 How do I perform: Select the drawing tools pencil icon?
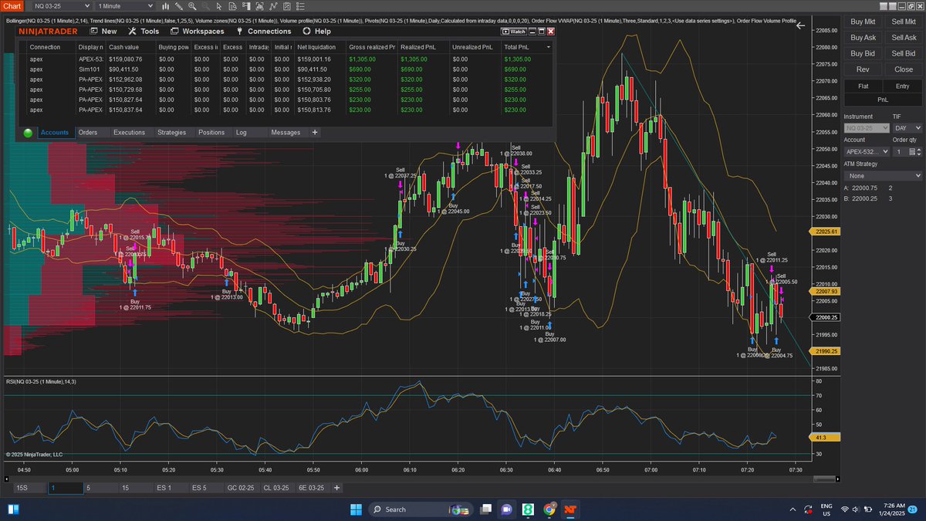click(x=179, y=6)
